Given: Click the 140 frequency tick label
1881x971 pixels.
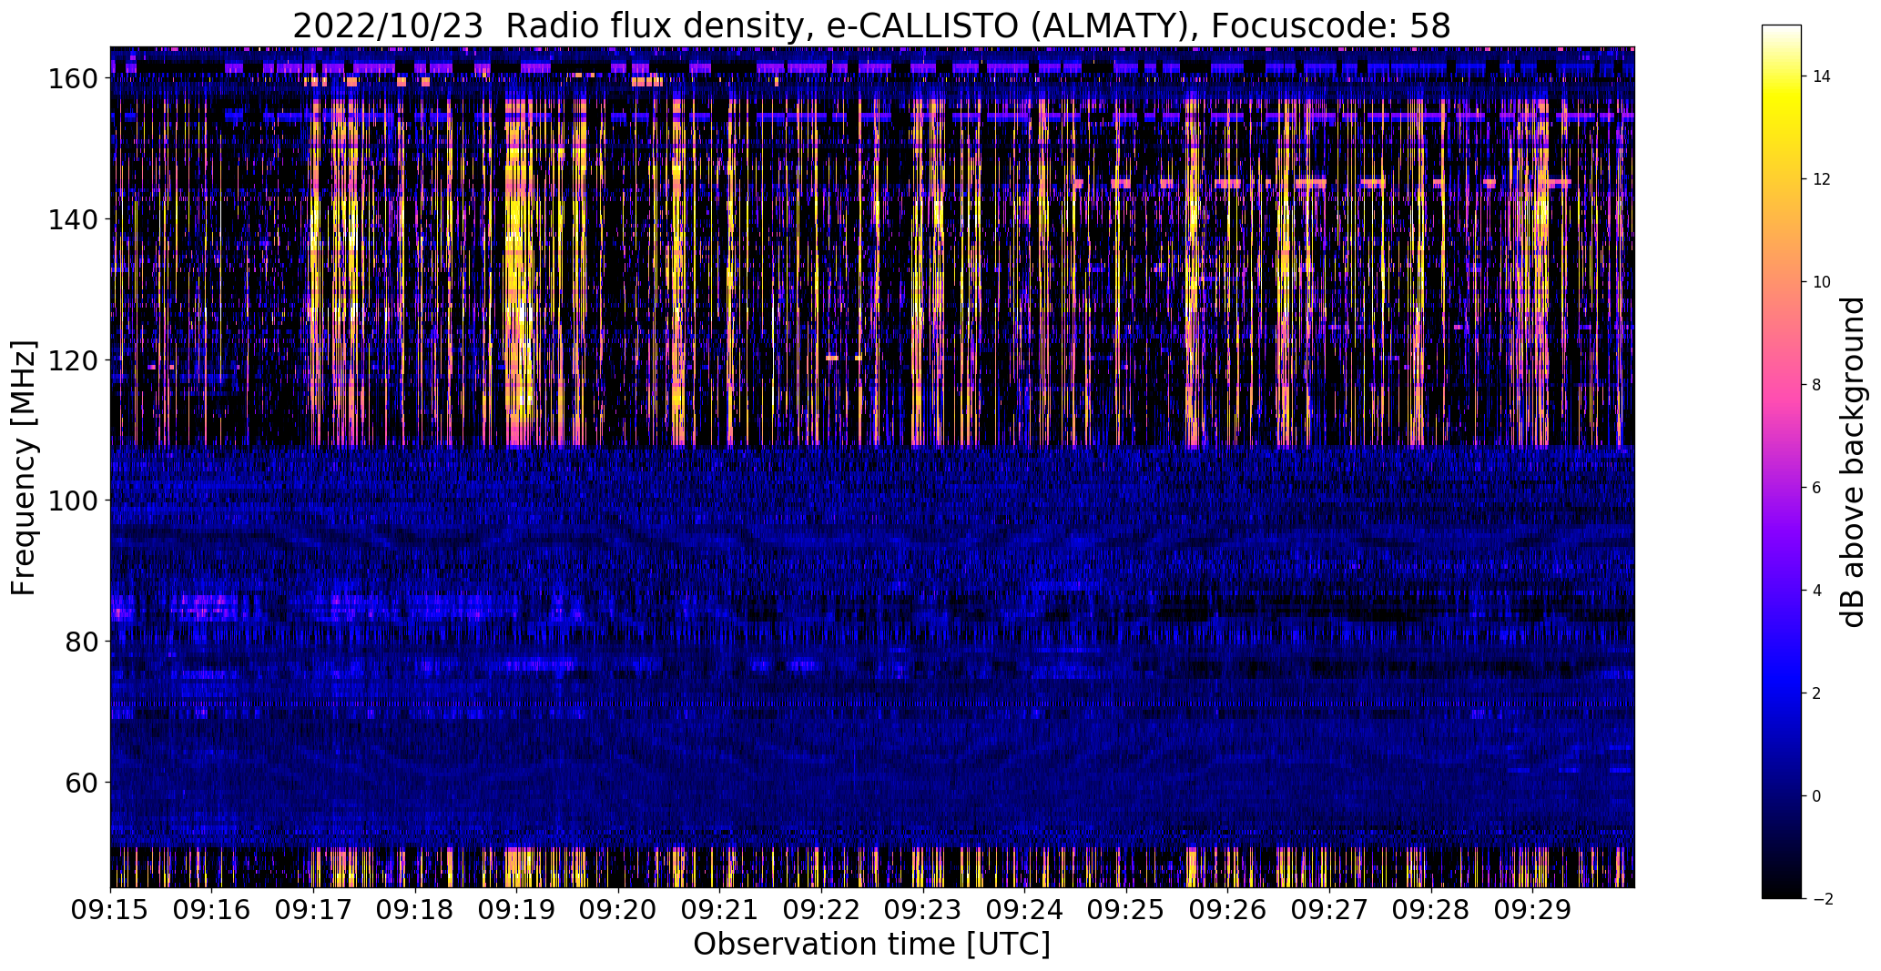Looking at the screenshot, I should 72,219.
